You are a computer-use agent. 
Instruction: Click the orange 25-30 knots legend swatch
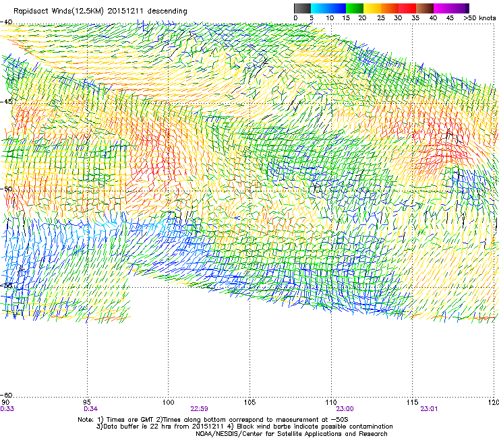(390, 8)
